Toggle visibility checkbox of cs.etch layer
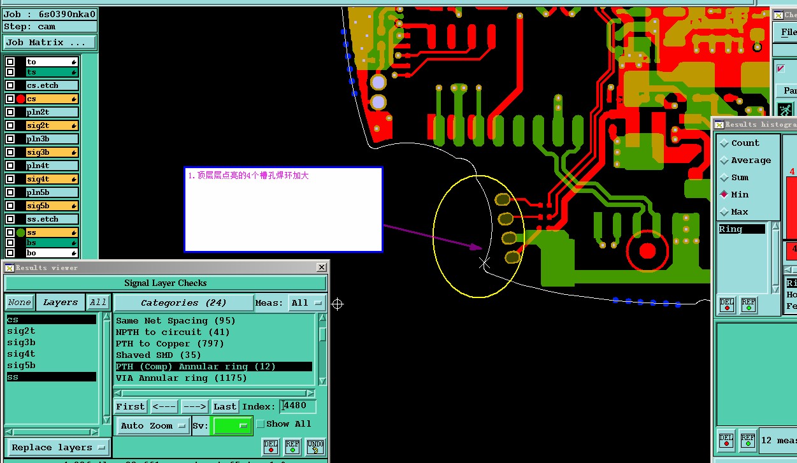 10,85
